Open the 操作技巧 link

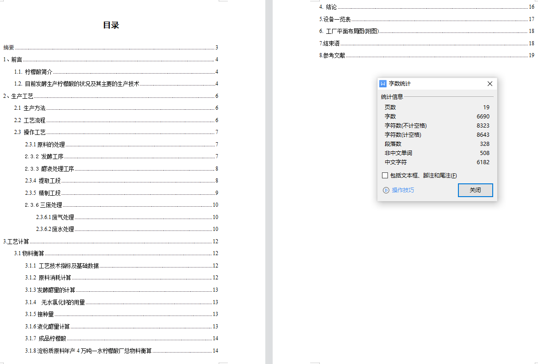[403, 190]
